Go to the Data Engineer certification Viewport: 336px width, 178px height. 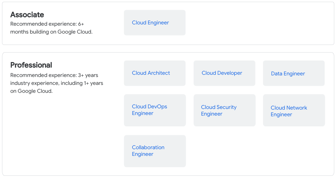pyautogui.click(x=288, y=74)
